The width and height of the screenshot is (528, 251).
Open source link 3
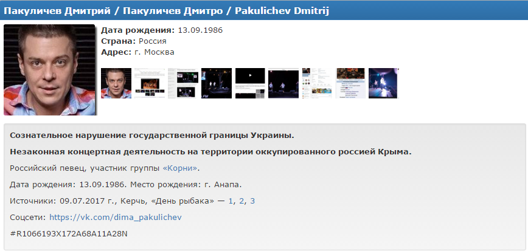pos(252,201)
